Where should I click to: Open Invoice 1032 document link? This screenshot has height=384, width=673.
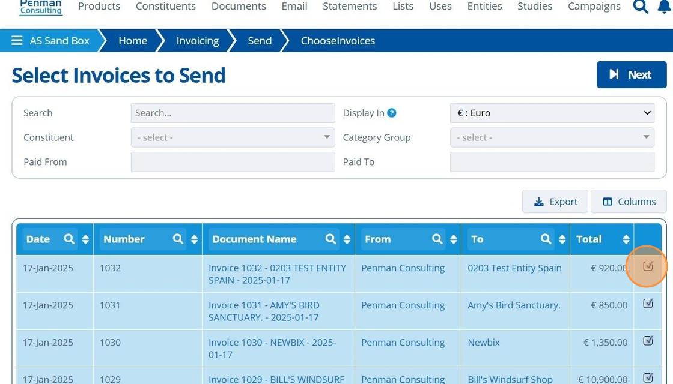tap(277, 274)
